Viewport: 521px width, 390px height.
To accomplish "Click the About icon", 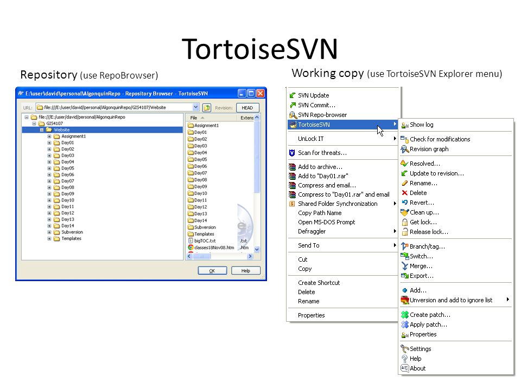I will click(x=404, y=368).
